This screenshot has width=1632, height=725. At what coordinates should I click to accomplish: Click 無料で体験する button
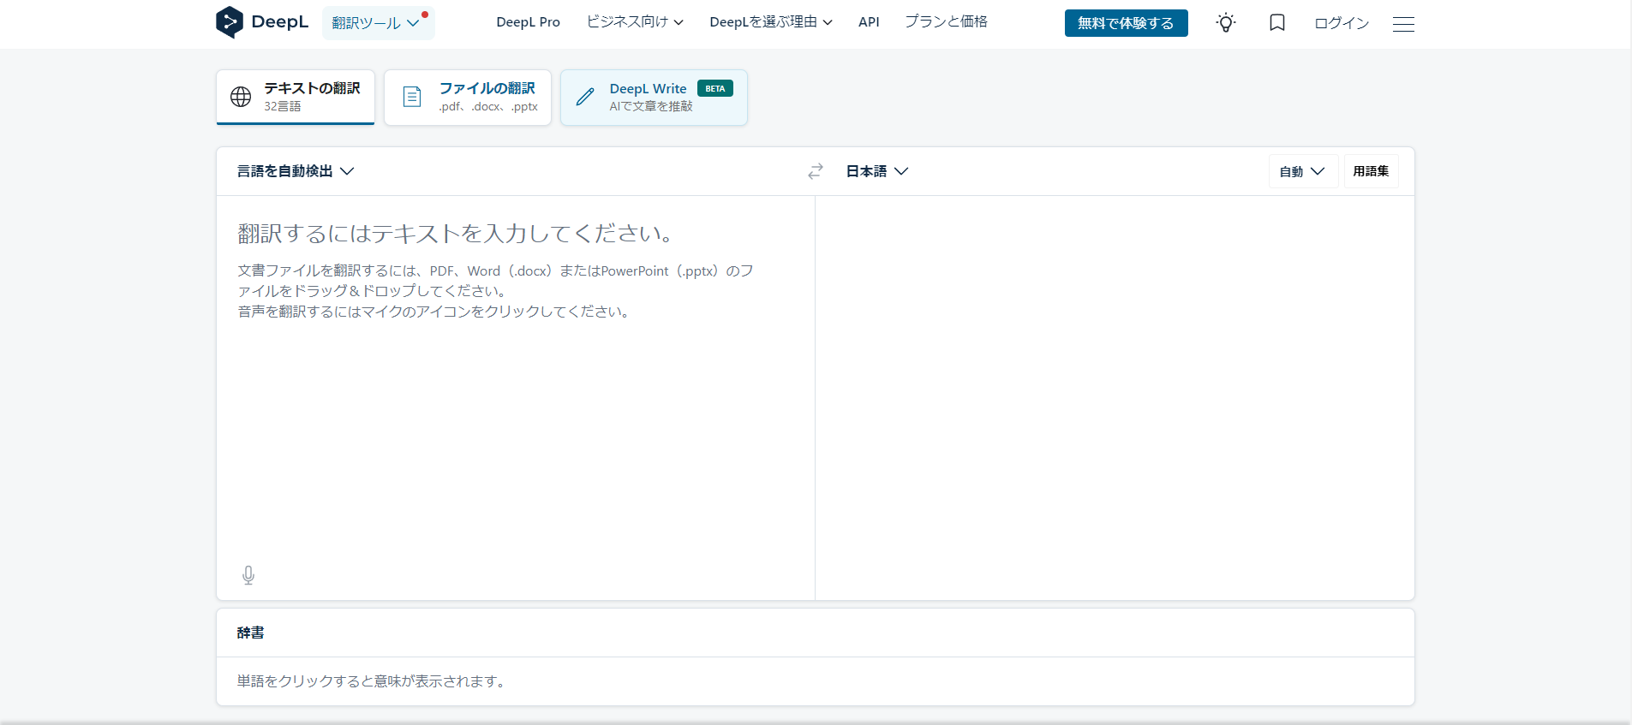click(x=1126, y=23)
